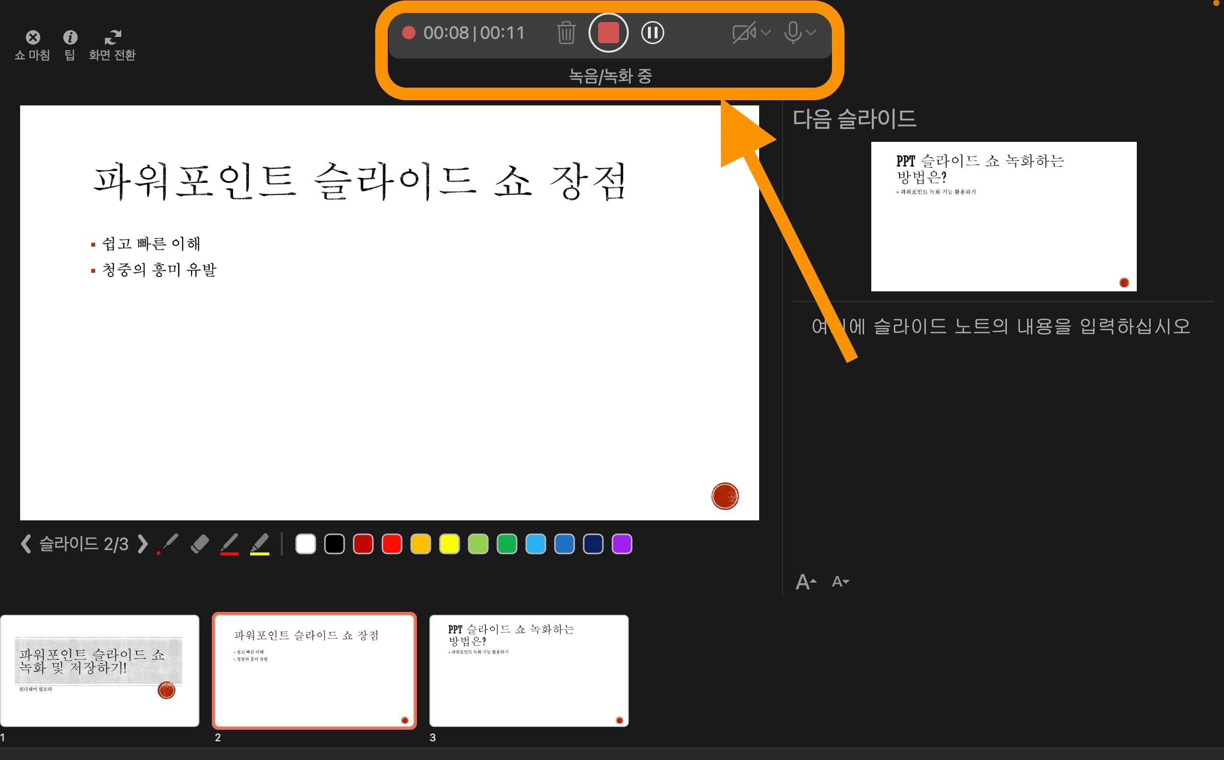
Task: Select the yellow highlighter tool
Action: (260, 544)
